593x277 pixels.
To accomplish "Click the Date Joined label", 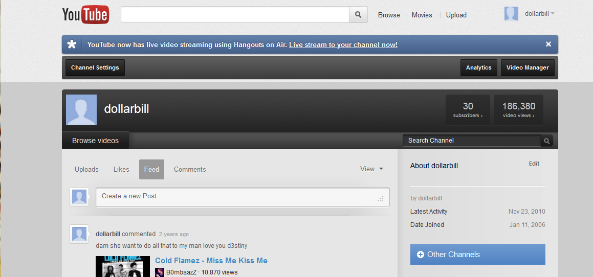I will [427, 225].
